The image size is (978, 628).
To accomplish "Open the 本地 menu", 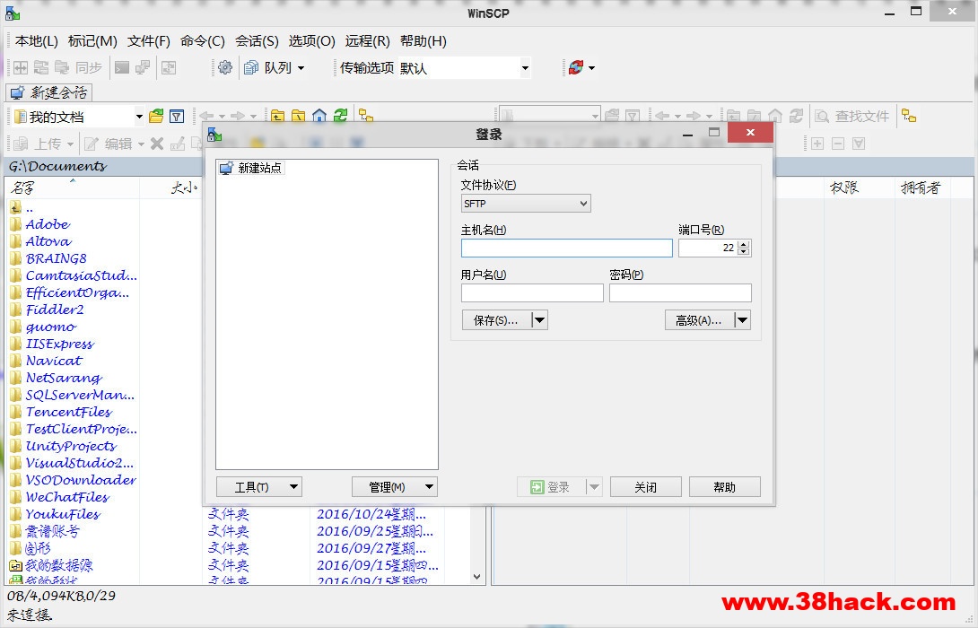I will pos(37,41).
